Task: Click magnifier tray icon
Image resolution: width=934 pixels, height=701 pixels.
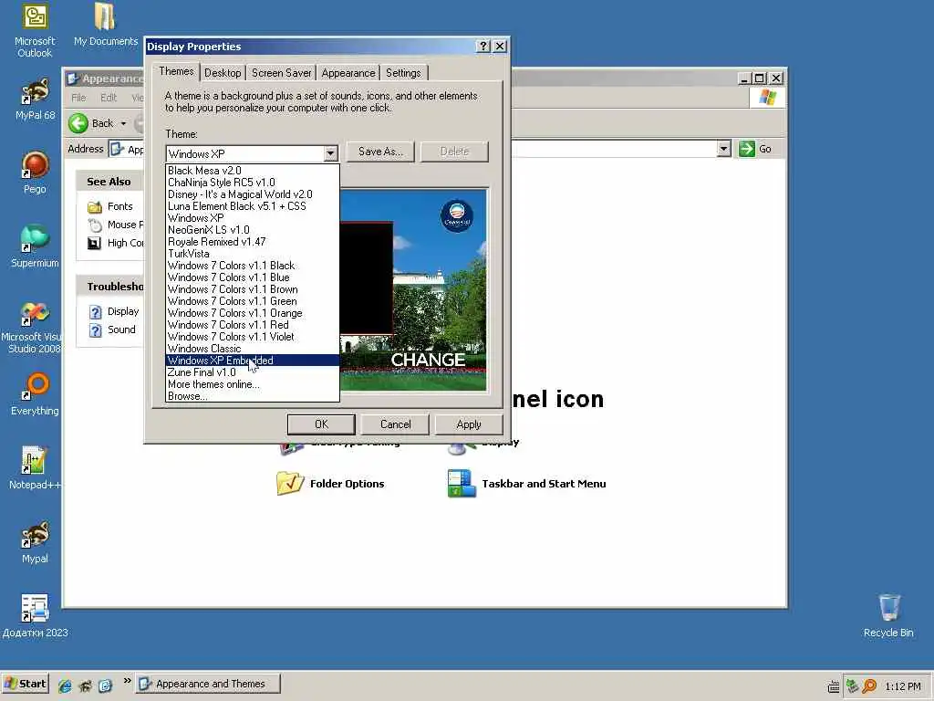Action: (x=869, y=686)
